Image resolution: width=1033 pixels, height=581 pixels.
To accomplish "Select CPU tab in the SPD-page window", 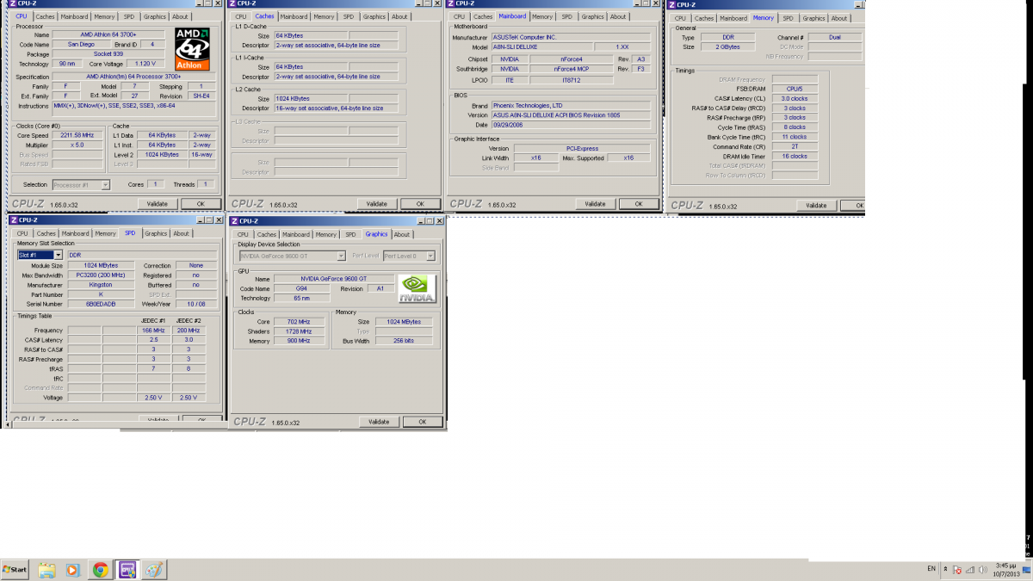I will 22,233.
